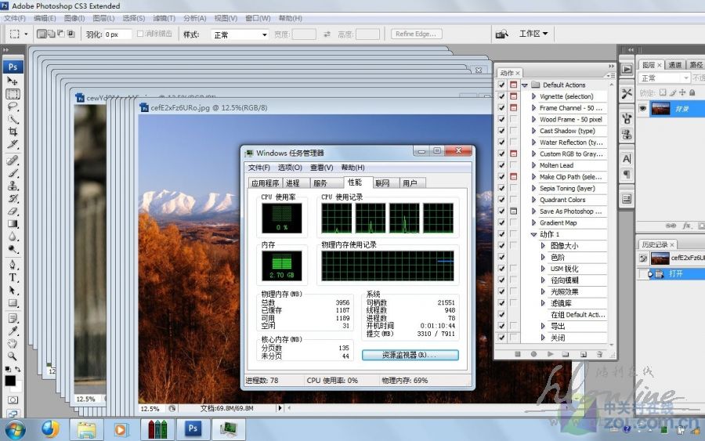Uncheck the Vignette (selection) action checkbox
Screen dimensions: 705x441
point(501,96)
